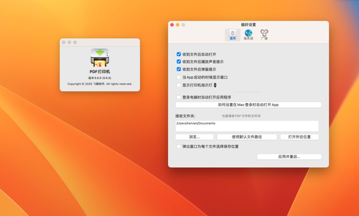Disable 收到文件后自动打开
The height and width of the screenshot is (216, 359).
coord(178,54)
